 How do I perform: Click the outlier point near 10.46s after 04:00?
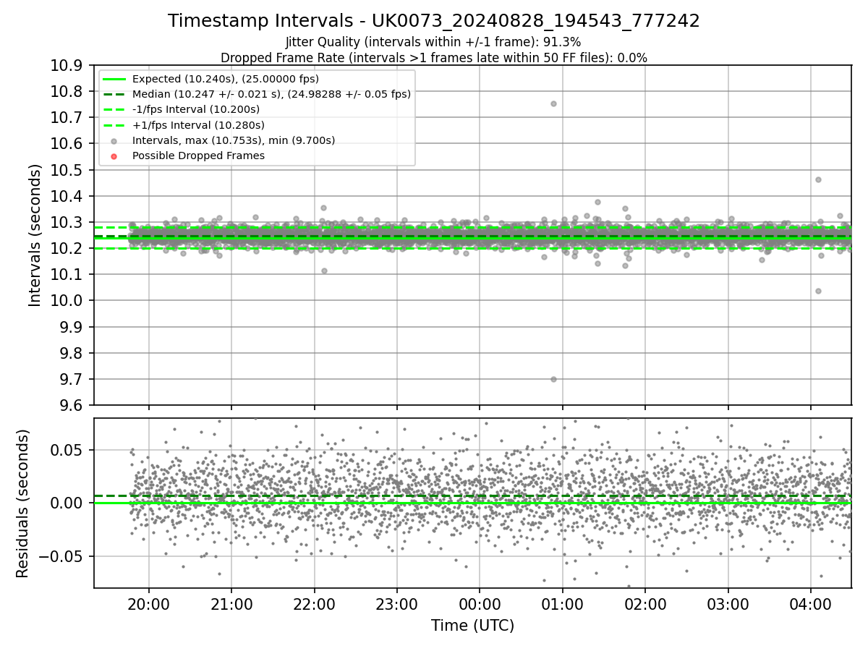coord(818,179)
